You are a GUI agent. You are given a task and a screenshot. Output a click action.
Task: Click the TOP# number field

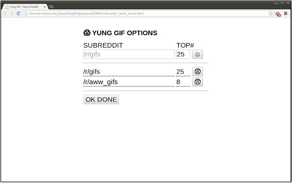[183, 54]
